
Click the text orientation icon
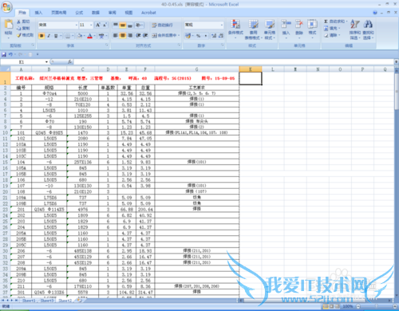[x=138, y=25]
